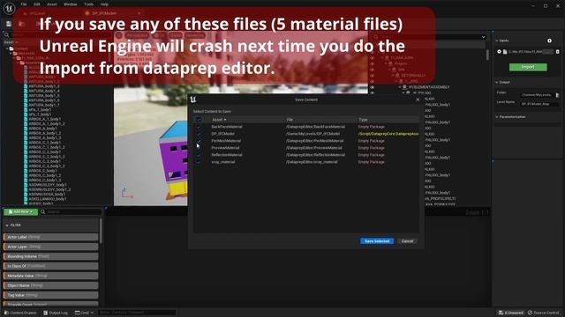Click Source Control in the status bar
565x317 pixels.
544,313
